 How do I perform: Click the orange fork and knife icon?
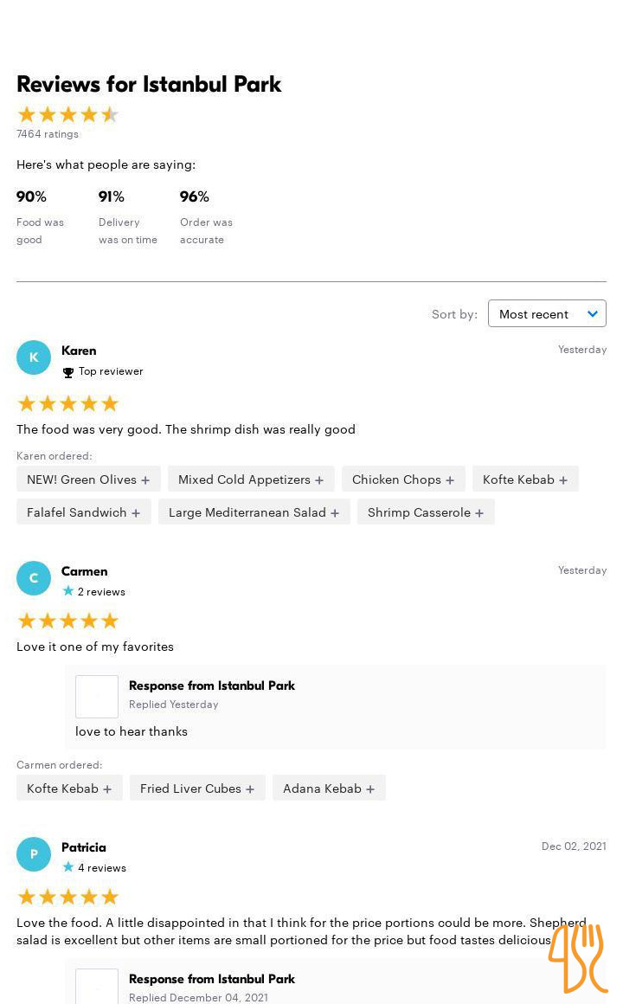click(x=577, y=958)
